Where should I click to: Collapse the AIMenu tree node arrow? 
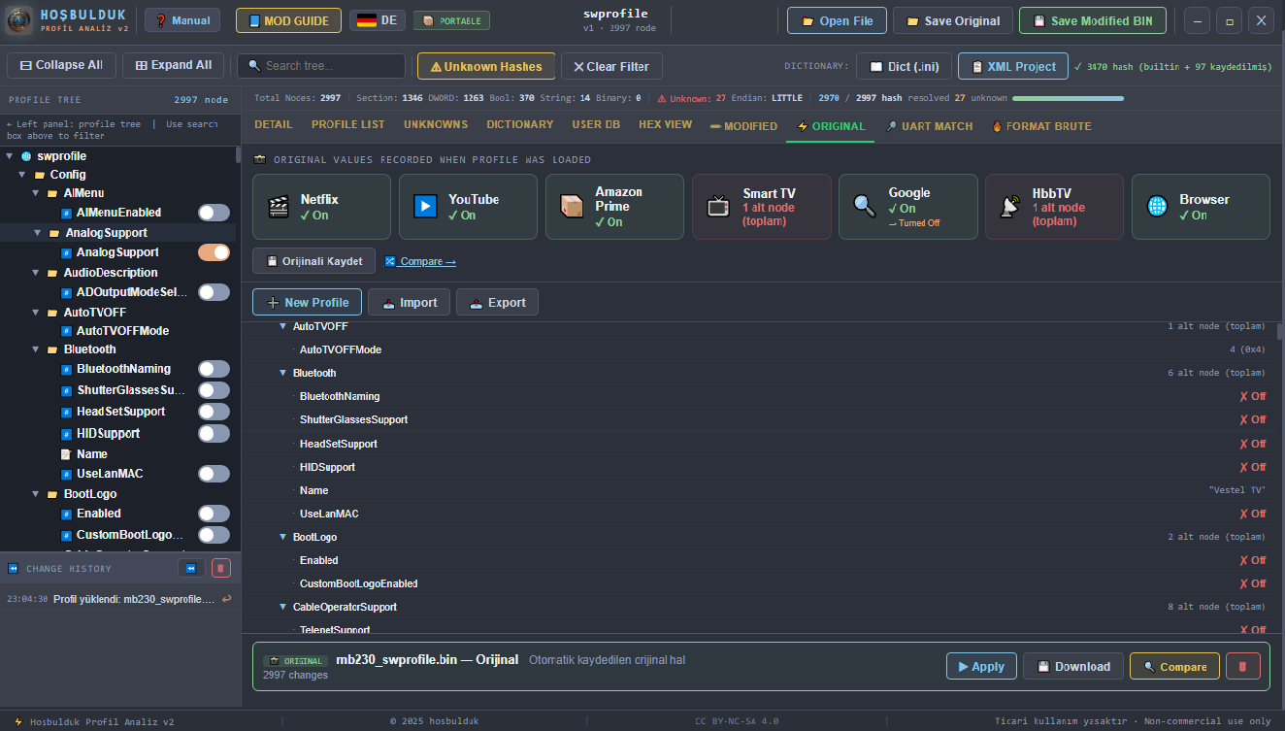[x=37, y=193]
